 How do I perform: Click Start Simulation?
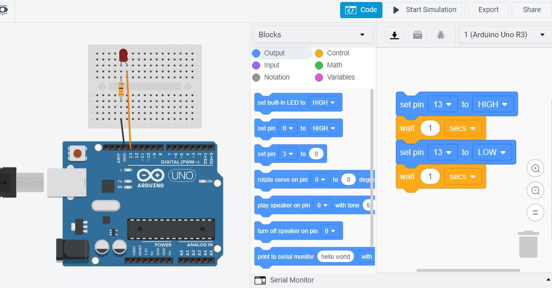[425, 10]
